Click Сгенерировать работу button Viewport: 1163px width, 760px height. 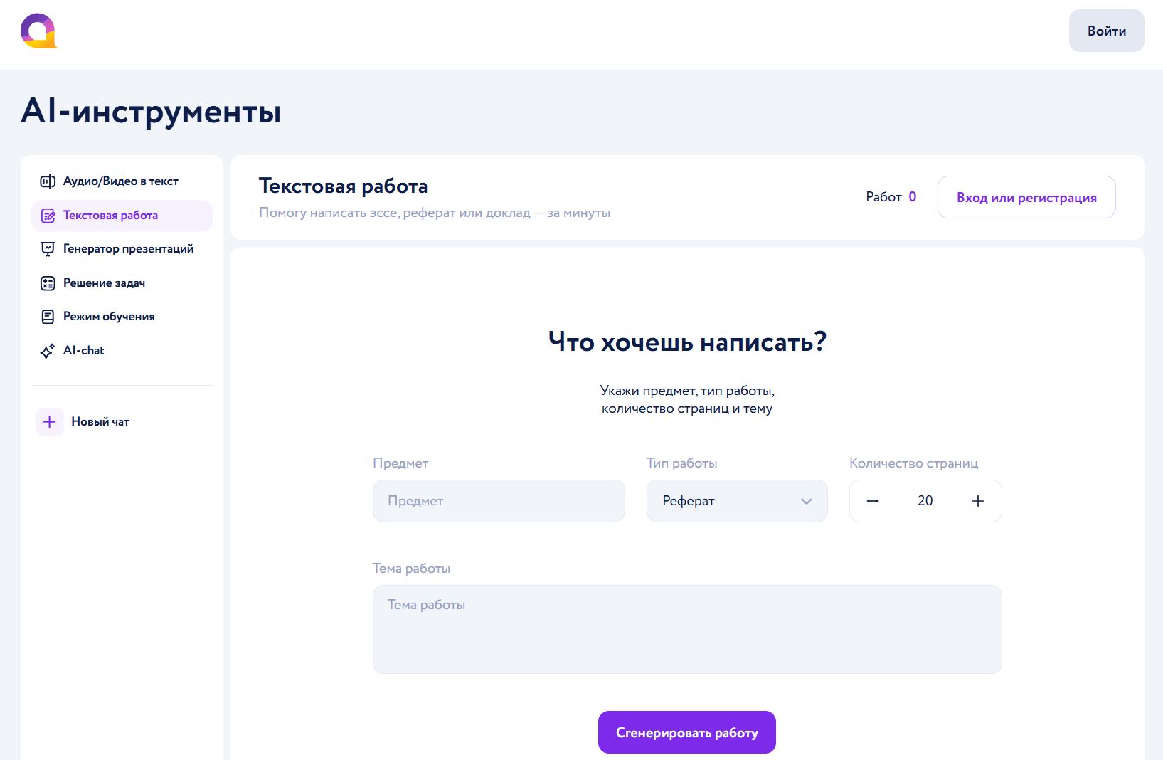(687, 732)
